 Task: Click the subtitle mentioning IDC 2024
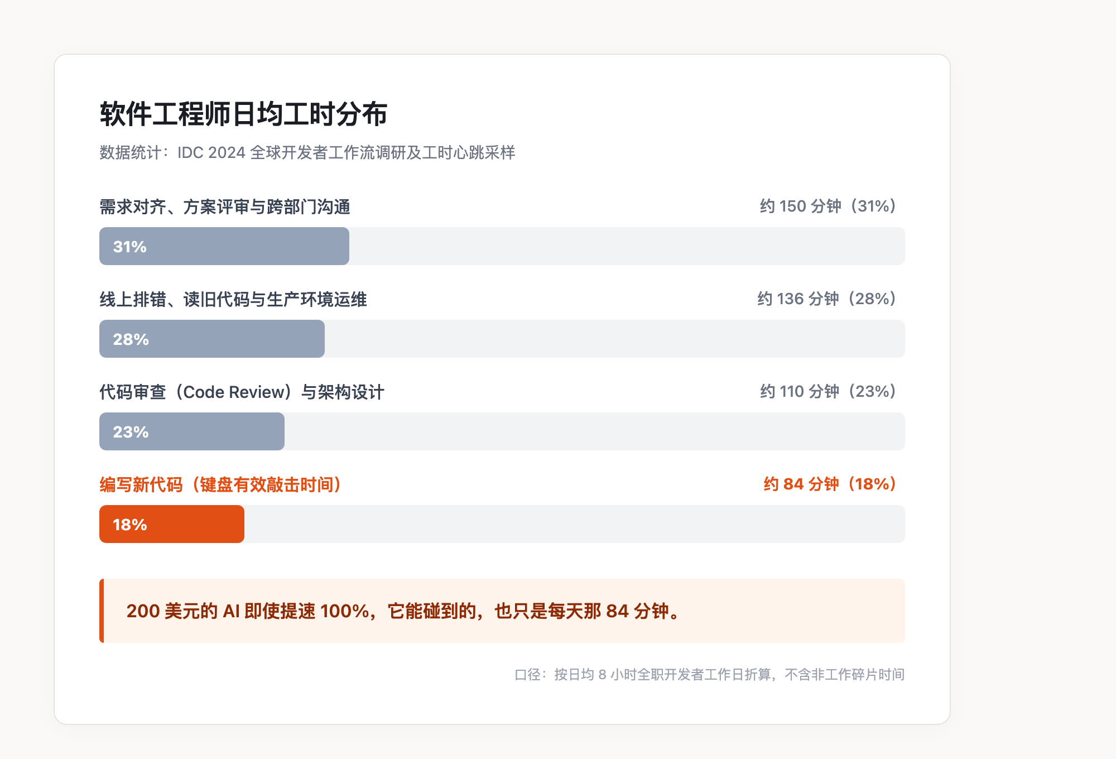pyautogui.click(x=307, y=152)
